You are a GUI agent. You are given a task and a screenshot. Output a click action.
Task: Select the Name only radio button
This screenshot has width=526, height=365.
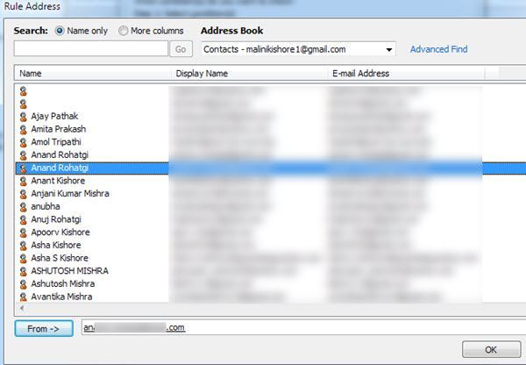pyautogui.click(x=60, y=31)
